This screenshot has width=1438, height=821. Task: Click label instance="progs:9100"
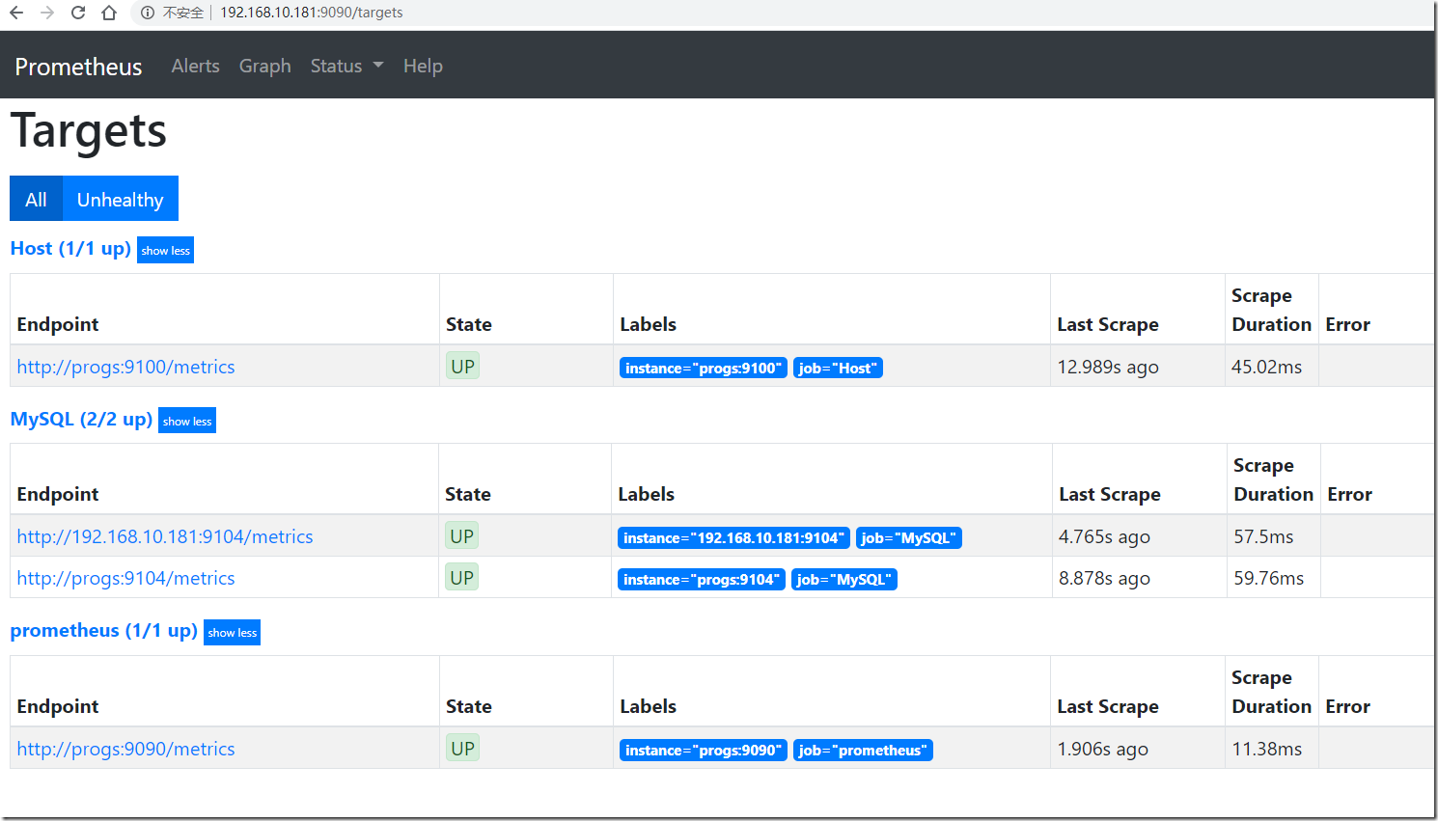[703, 368]
